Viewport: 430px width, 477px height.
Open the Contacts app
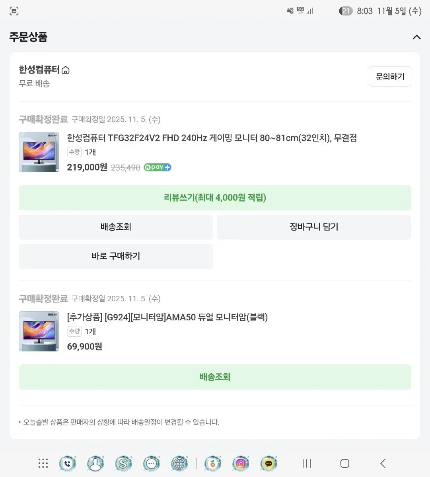click(x=95, y=463)
